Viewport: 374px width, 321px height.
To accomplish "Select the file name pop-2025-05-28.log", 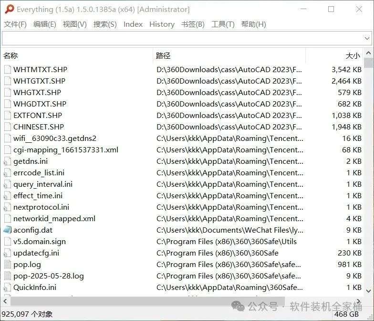I will coord(49,276).
